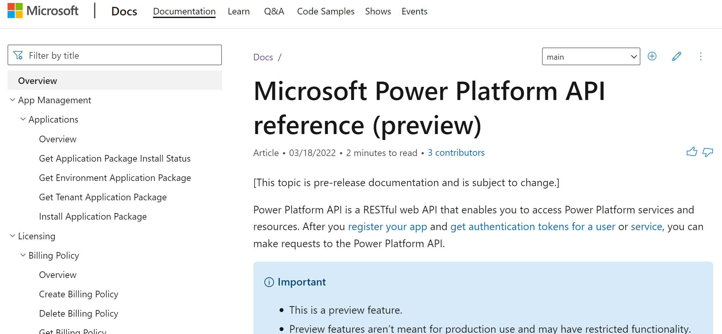This screenshot has width=722, height=334.
Task: Collapse the App Management section
Action: (x=12, y=100)
